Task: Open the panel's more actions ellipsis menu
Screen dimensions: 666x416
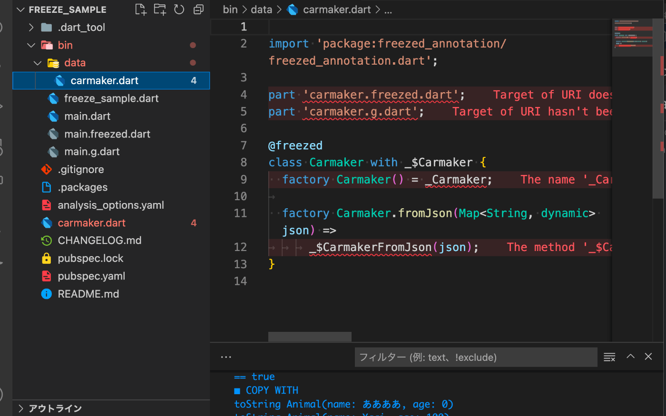Action: coord(226,357)
